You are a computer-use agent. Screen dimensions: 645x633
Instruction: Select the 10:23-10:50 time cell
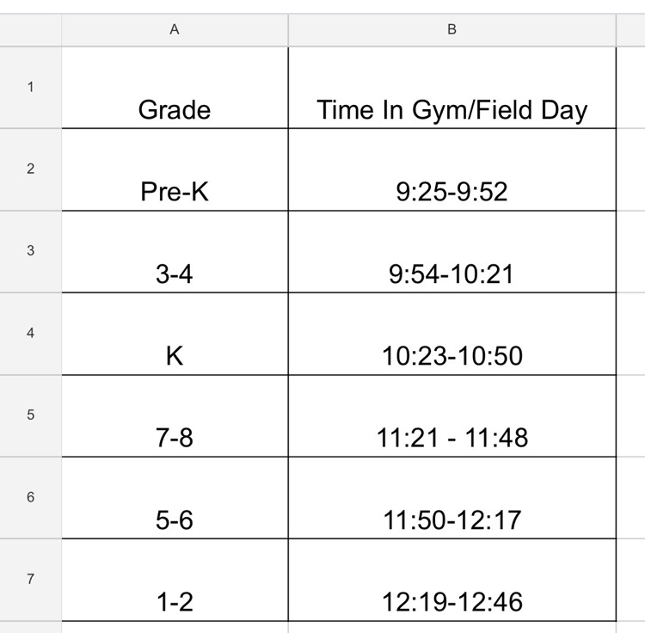pos(452,334)
